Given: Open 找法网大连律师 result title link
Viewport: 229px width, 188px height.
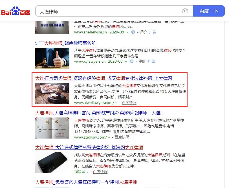Looking at the screenshot, I should (89, 148).
